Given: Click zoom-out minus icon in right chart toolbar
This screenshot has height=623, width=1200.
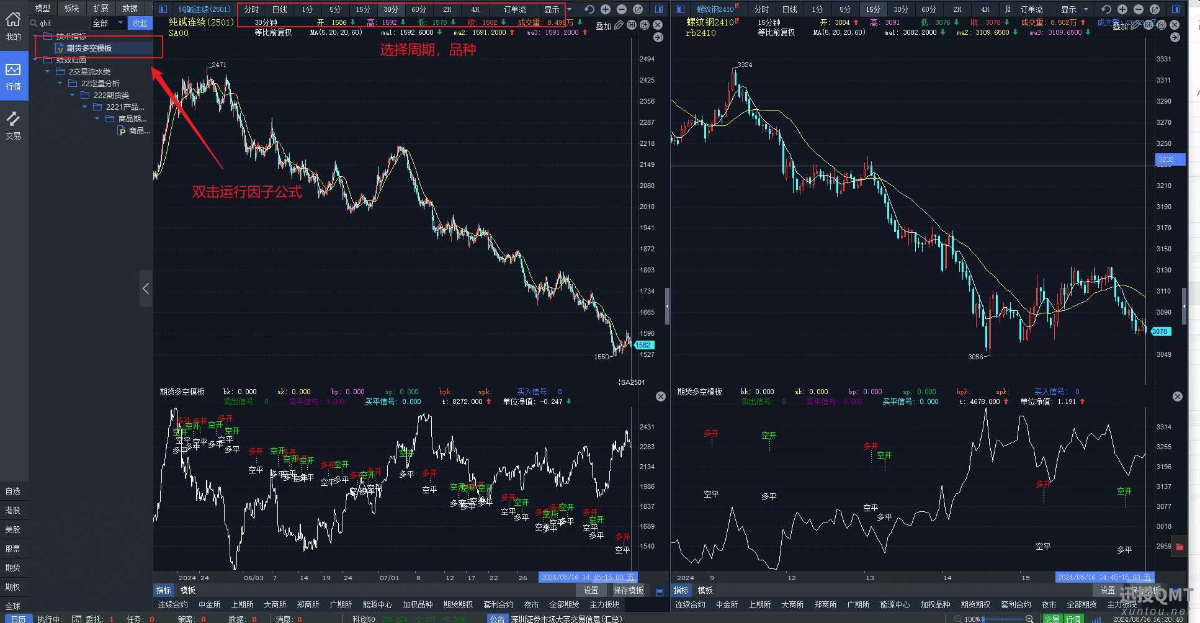Looking at the screenshot, I should pos(1139,9).
